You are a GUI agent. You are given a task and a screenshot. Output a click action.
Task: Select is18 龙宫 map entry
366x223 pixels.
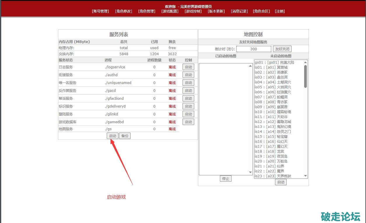pos(269,151)
